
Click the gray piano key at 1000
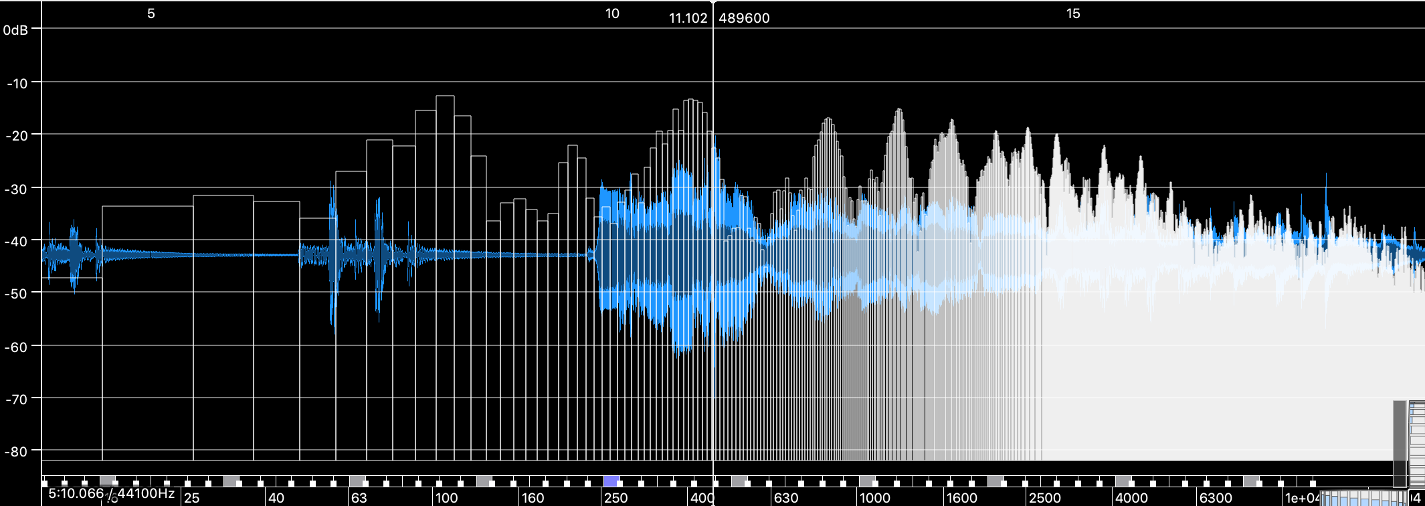tap(867, 481)
